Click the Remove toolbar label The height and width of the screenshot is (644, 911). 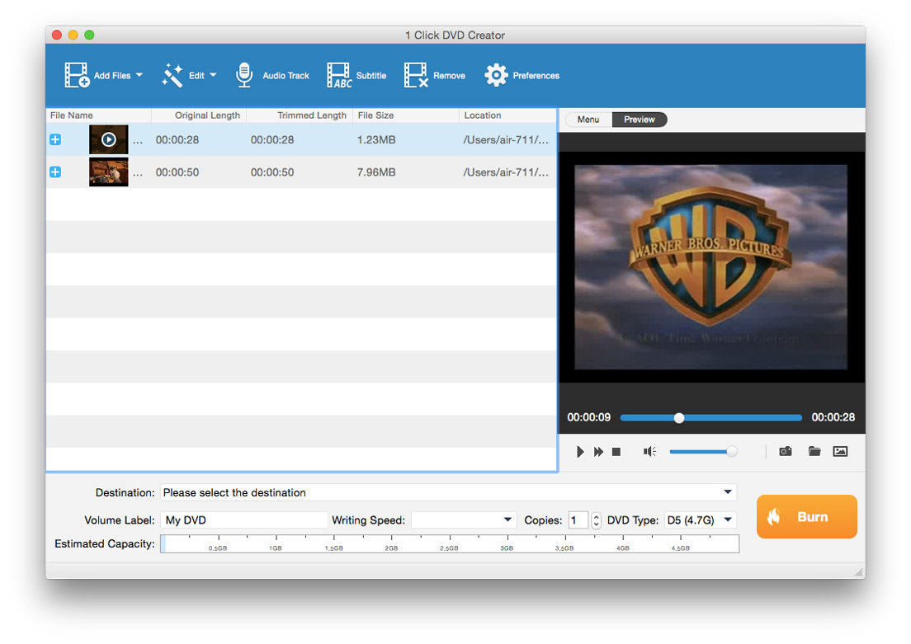pos(449,76)
